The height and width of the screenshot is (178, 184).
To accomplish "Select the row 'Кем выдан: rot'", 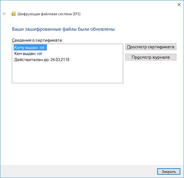I will pyautogui.click(x=28, y=54).
